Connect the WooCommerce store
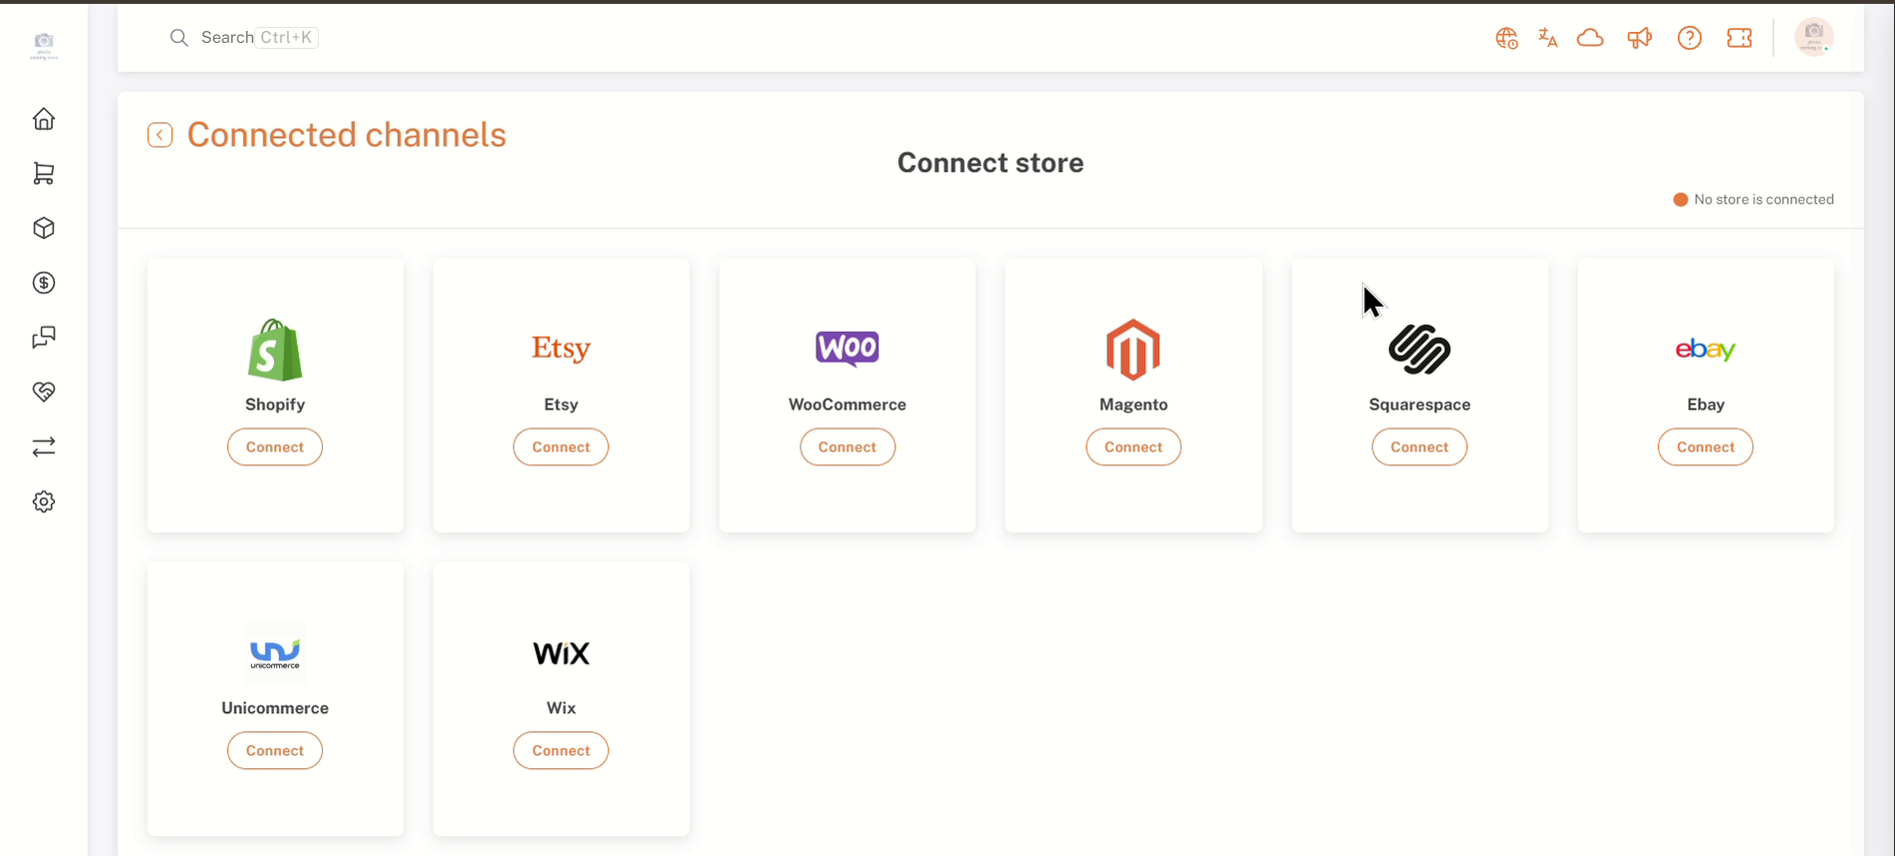Viewport: 1895px width, 856px height. click(848, 446)
